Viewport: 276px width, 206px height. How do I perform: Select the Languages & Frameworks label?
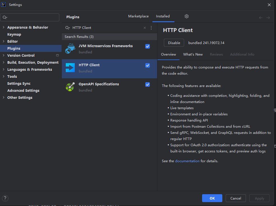[x=30, y=69]
